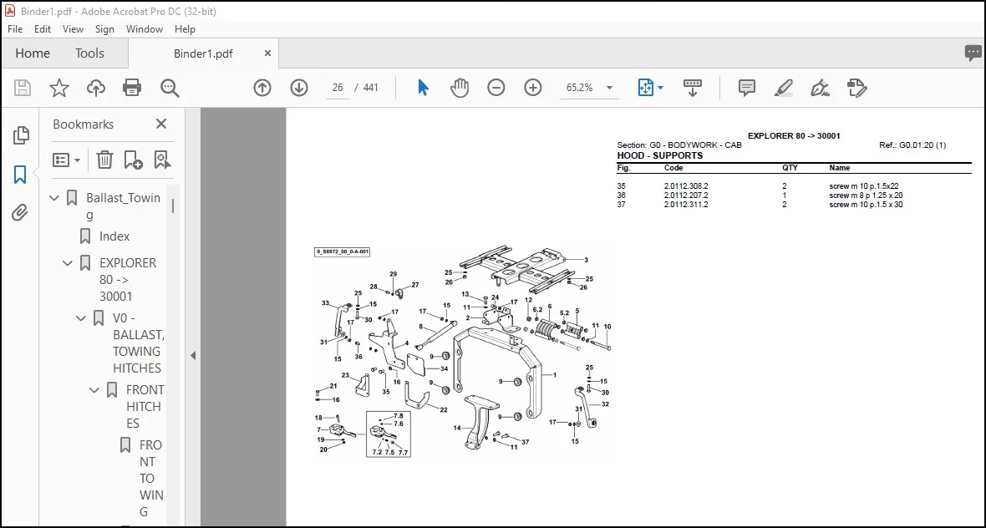Collapse the FRONT HITCHES bookmark

tap(94, 389)
